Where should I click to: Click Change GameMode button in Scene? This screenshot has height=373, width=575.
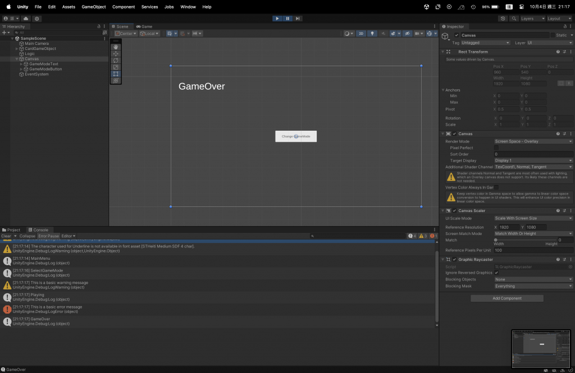coord(296,136)
